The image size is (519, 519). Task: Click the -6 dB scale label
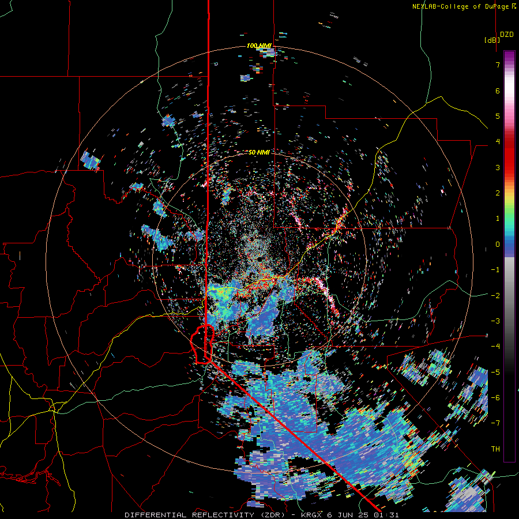click(x=495, y=398)
